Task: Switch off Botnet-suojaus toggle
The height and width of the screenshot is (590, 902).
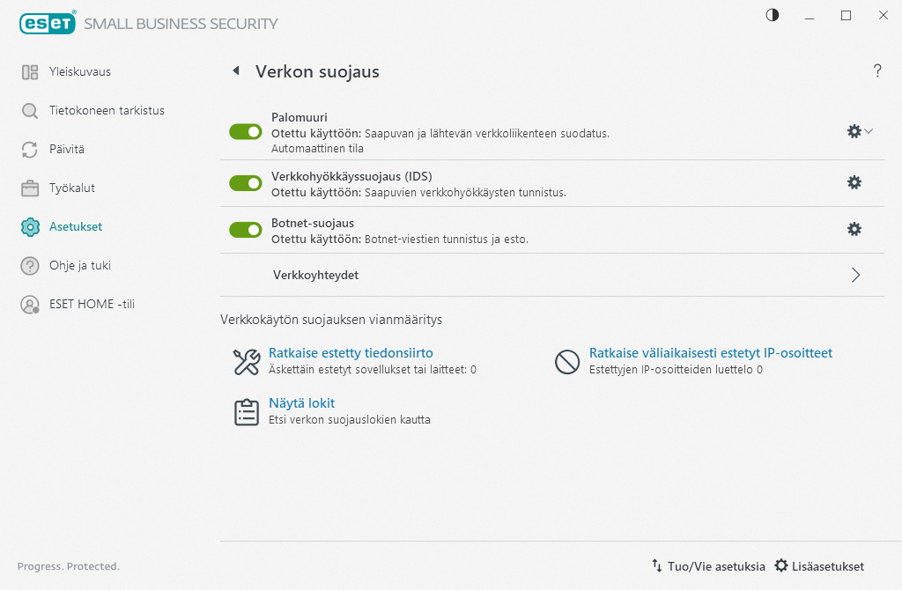Action: 246,230
